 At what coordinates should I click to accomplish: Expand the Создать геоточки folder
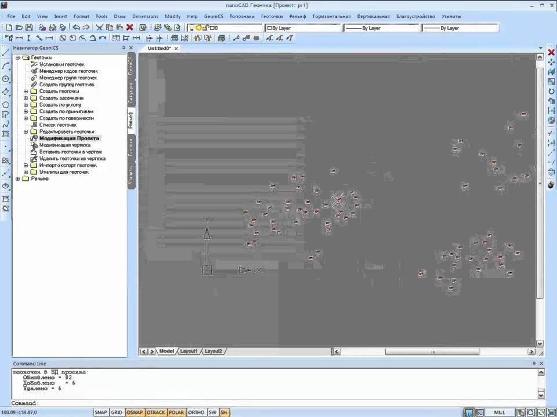coord(26,91)
